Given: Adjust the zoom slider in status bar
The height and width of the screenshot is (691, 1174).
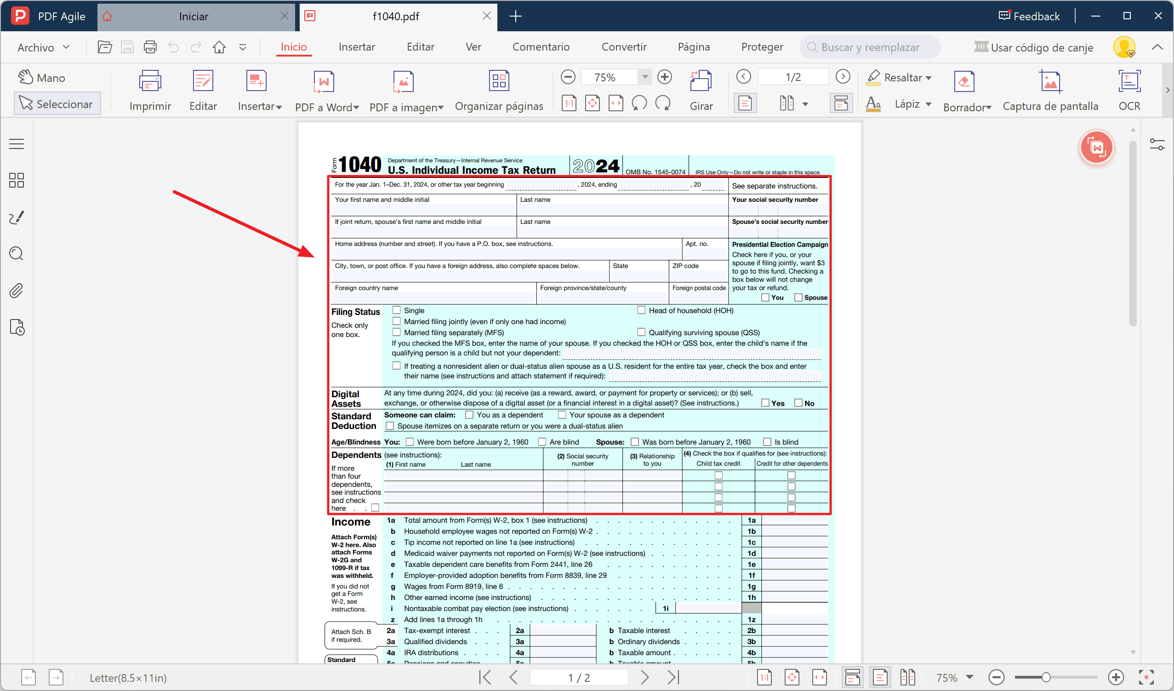Looking at the screenshot, I should point(1046,677).
